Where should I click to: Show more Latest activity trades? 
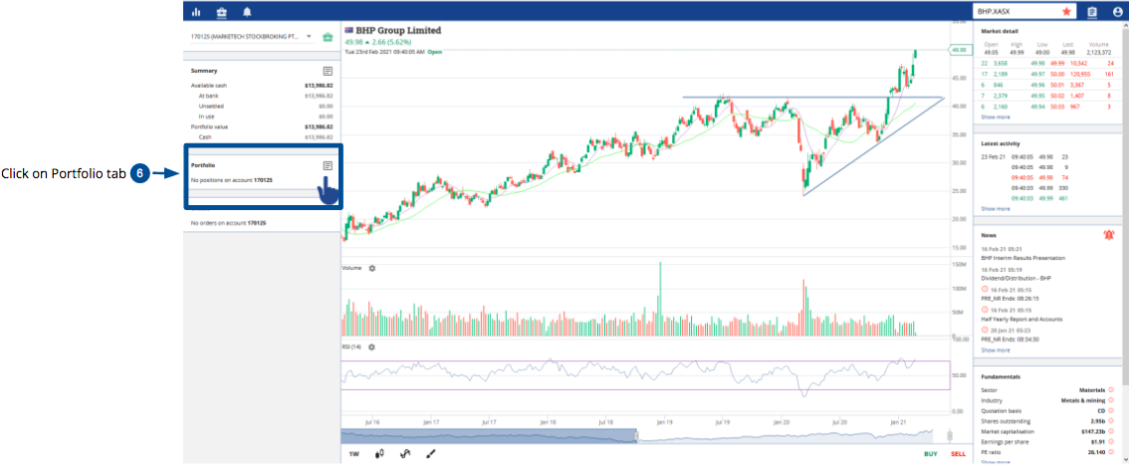click(995, 209)
